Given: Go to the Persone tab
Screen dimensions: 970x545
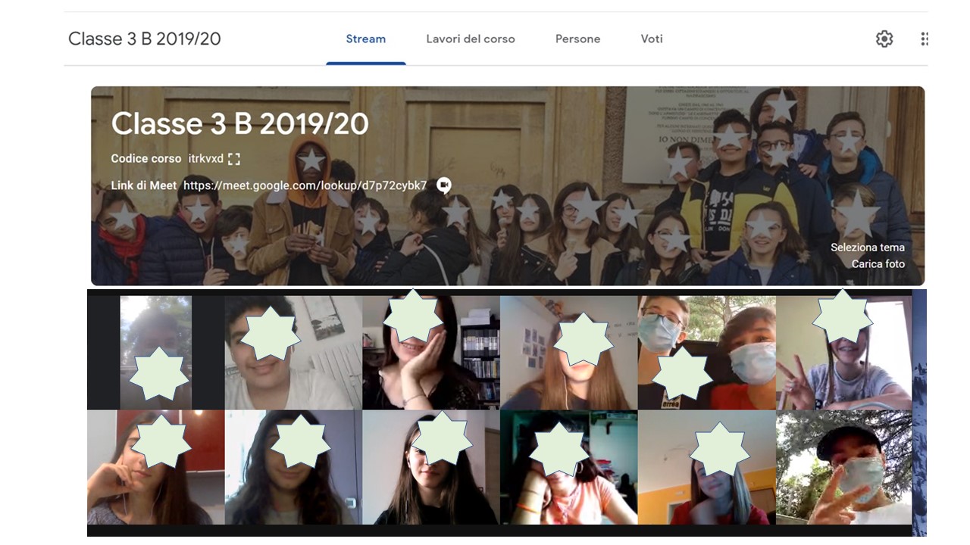Looking at the screenshot, I should pyautogui.click(x=577, y=39).
